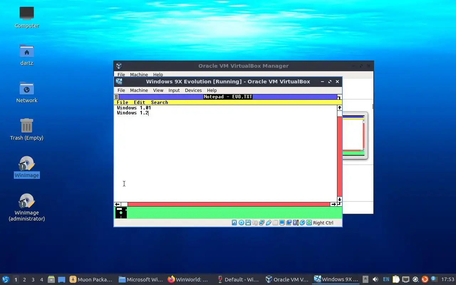Open the volume control tray icon
The width and height of the screenshot is (456, 285).
pyautogui.click(x=375, y=279)
